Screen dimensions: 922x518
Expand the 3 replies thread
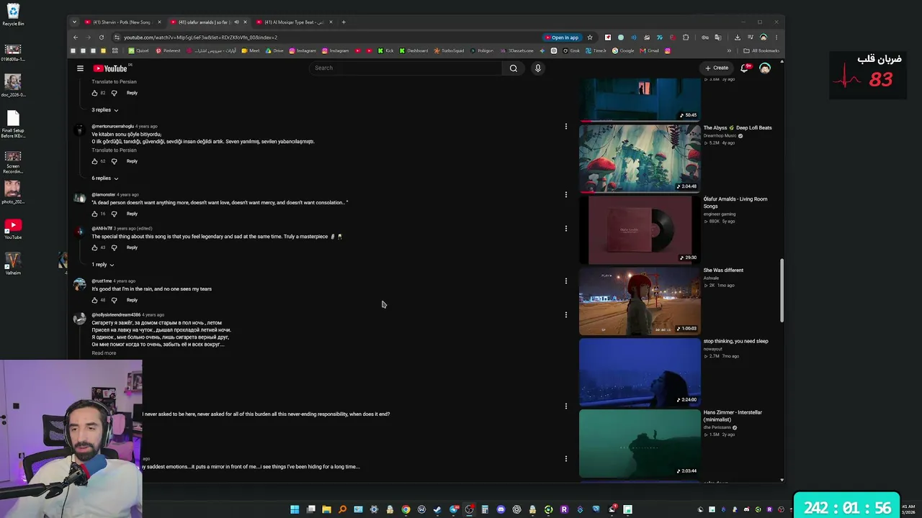click(x=104, y=110)
